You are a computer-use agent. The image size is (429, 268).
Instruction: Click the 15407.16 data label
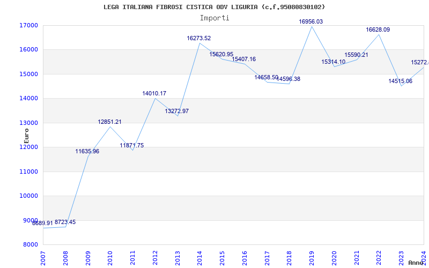[244, 59]
